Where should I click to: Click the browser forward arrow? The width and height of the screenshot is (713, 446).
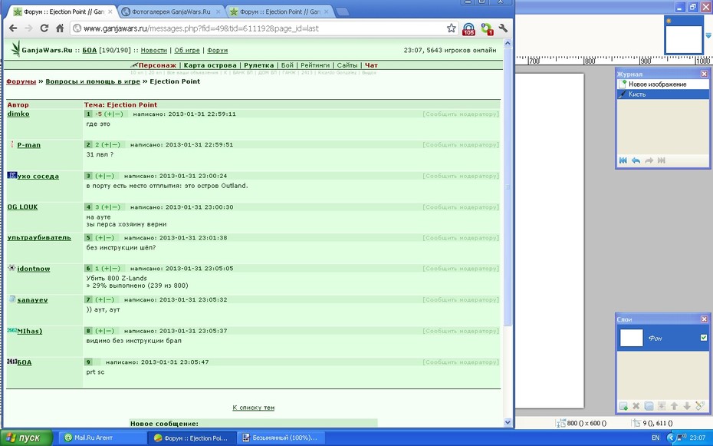[x=28, y=28]
